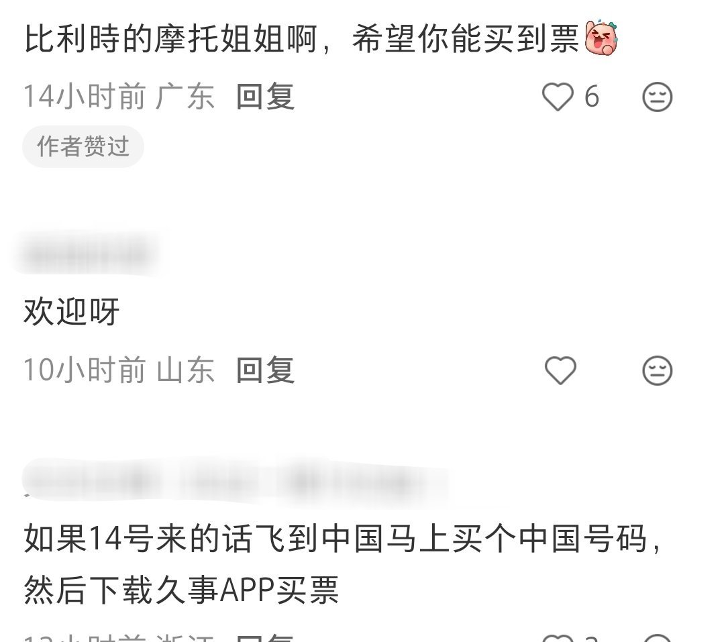This screenshot has height=642, width=724.
Task: Tap dislike face on Shandong comment
Action: point(657,370)
